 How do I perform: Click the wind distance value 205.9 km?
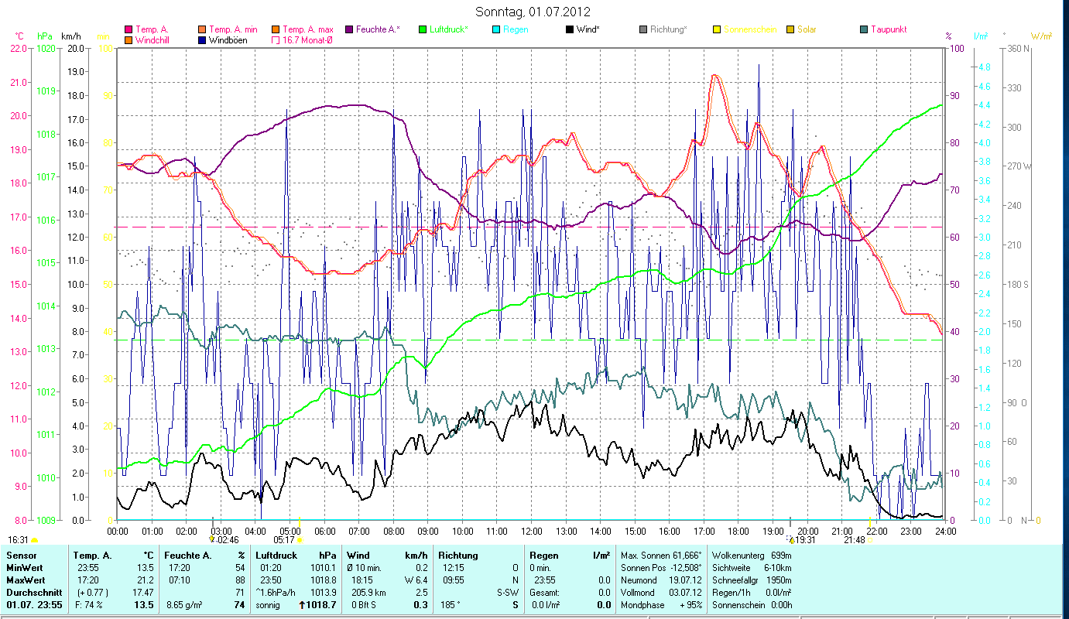click(x=368, y=592)
